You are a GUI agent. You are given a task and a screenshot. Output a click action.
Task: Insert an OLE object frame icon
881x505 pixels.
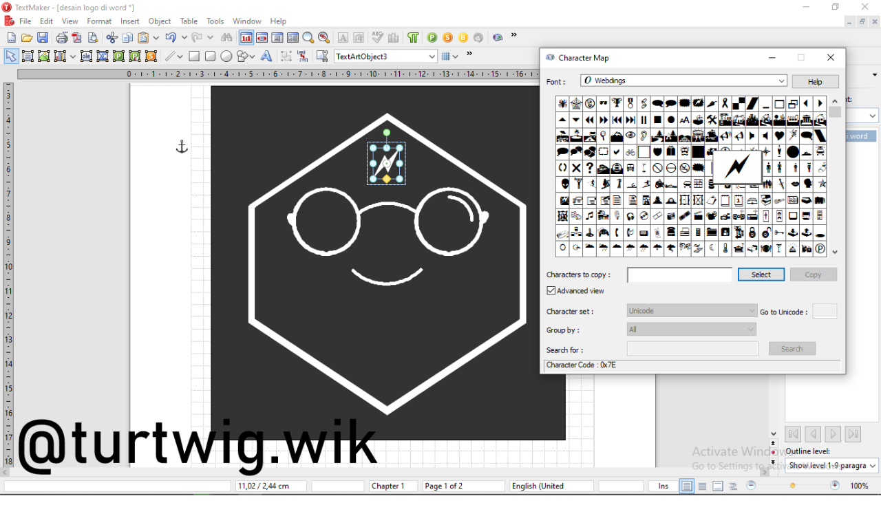click(x=86, y=56)
